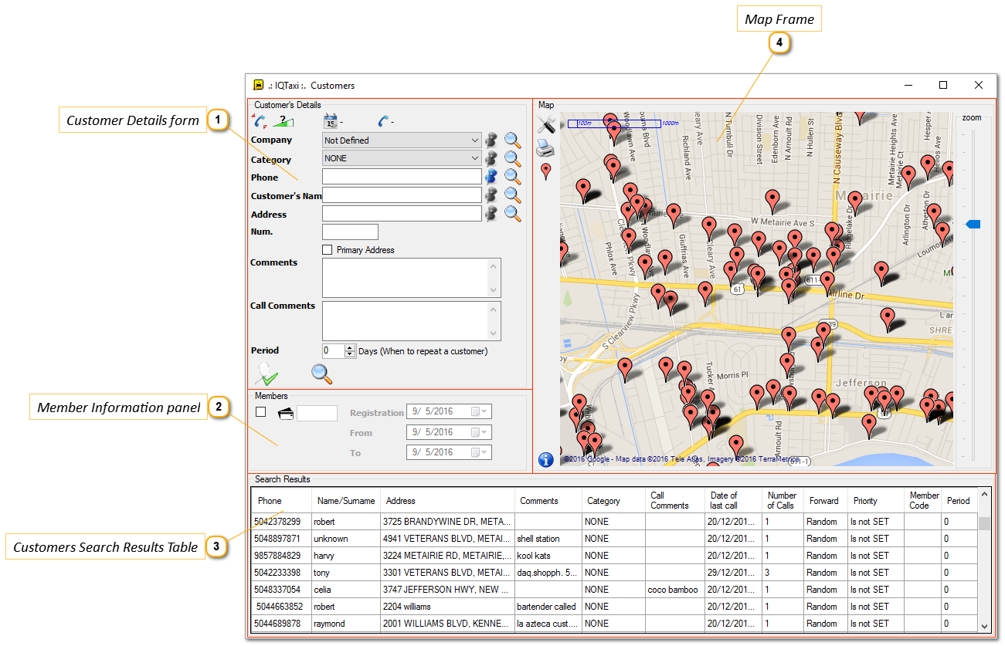Click the save customer green checkmark icon

point(267,374)
